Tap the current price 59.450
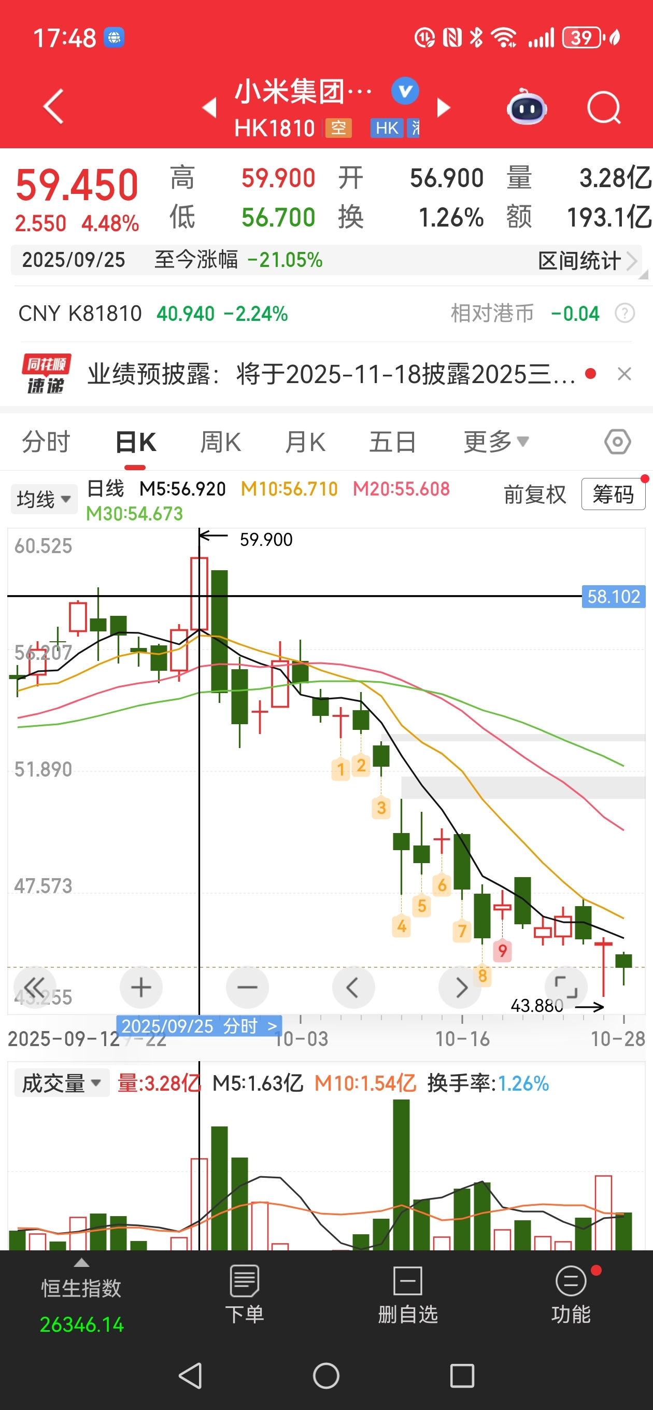Screen dimensions: 653x1410 pos(77,185)
